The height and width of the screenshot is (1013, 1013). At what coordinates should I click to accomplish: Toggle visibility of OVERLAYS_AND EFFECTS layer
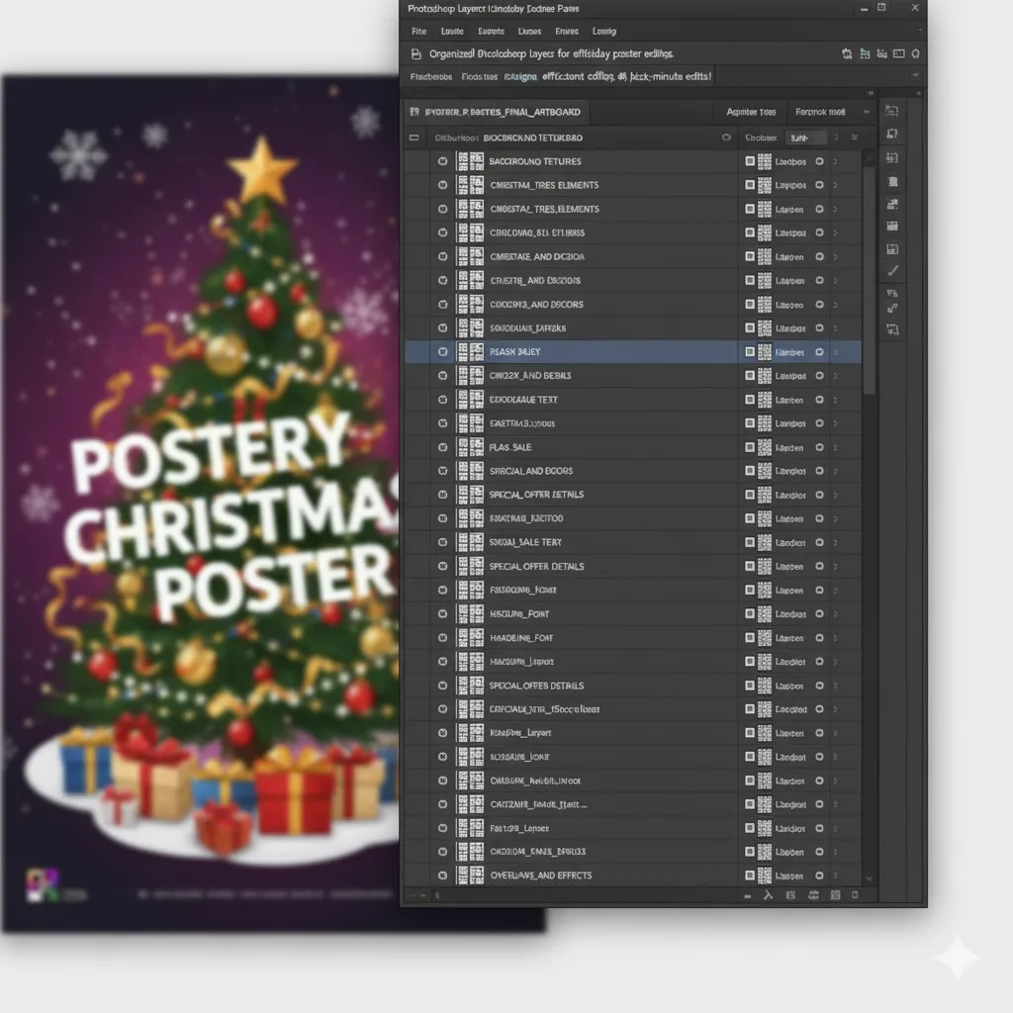(442, 875)
